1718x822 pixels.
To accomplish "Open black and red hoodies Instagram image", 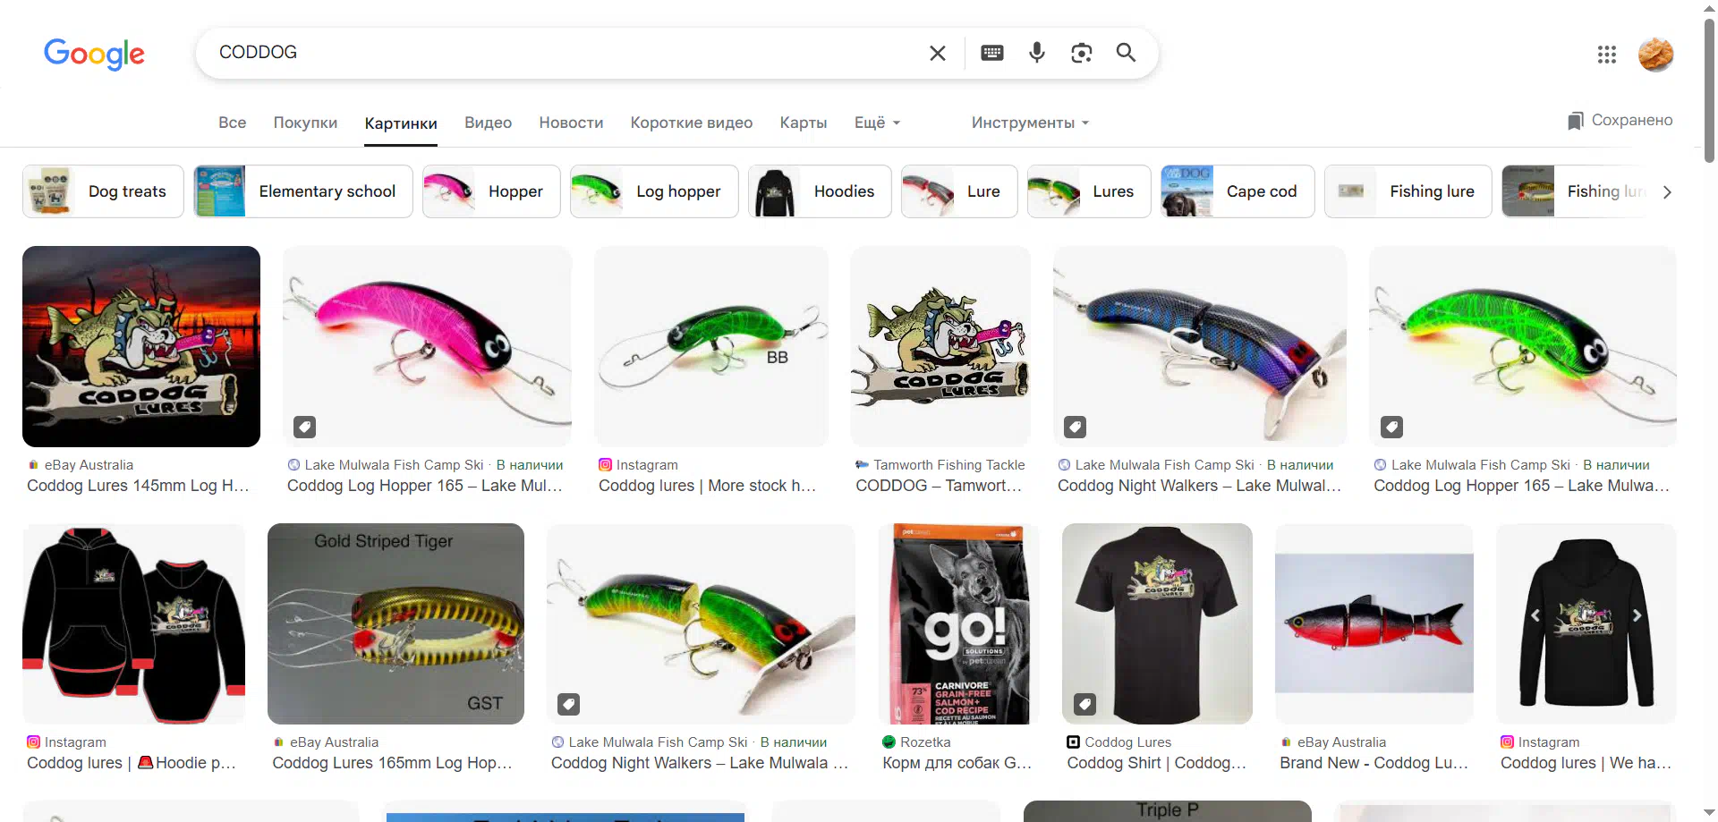I will pyautogui.click(x=133, y=623).
